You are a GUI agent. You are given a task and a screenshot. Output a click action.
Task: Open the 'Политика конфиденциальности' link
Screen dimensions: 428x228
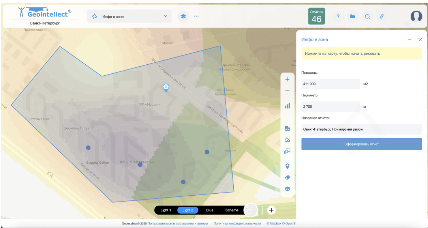click(237, 223)
